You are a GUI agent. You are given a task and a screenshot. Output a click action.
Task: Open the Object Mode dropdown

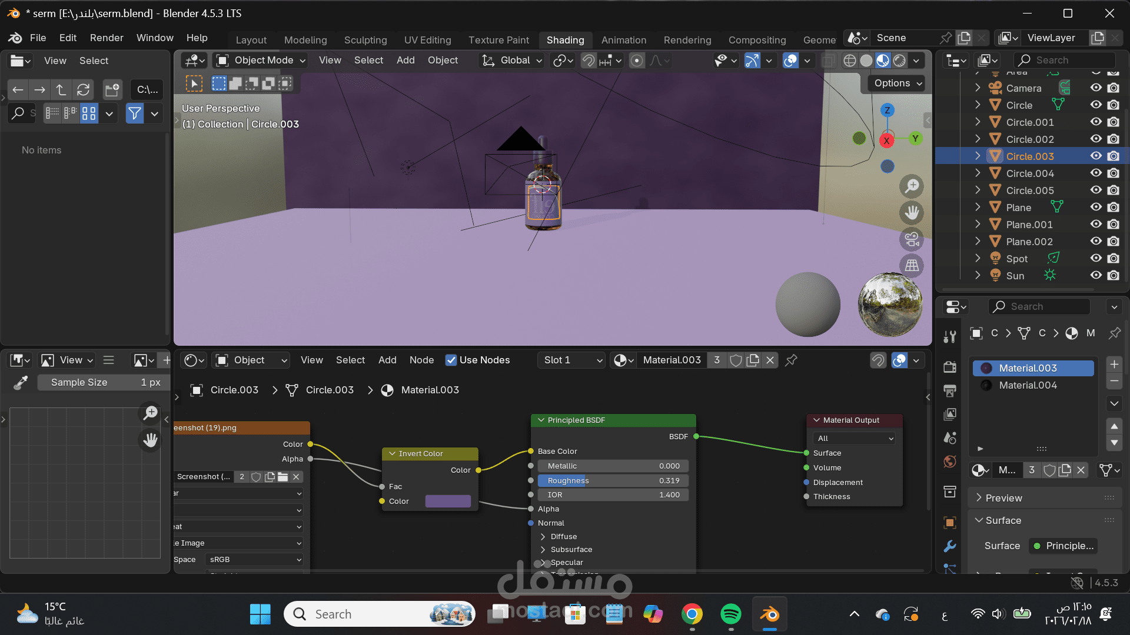click(262, 61)
